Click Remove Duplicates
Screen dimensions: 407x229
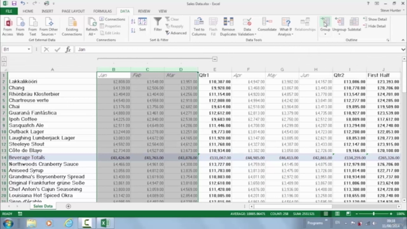pos(228,27)
